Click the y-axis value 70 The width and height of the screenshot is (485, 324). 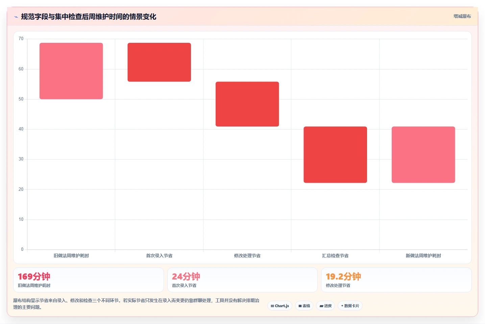point(21,39)
